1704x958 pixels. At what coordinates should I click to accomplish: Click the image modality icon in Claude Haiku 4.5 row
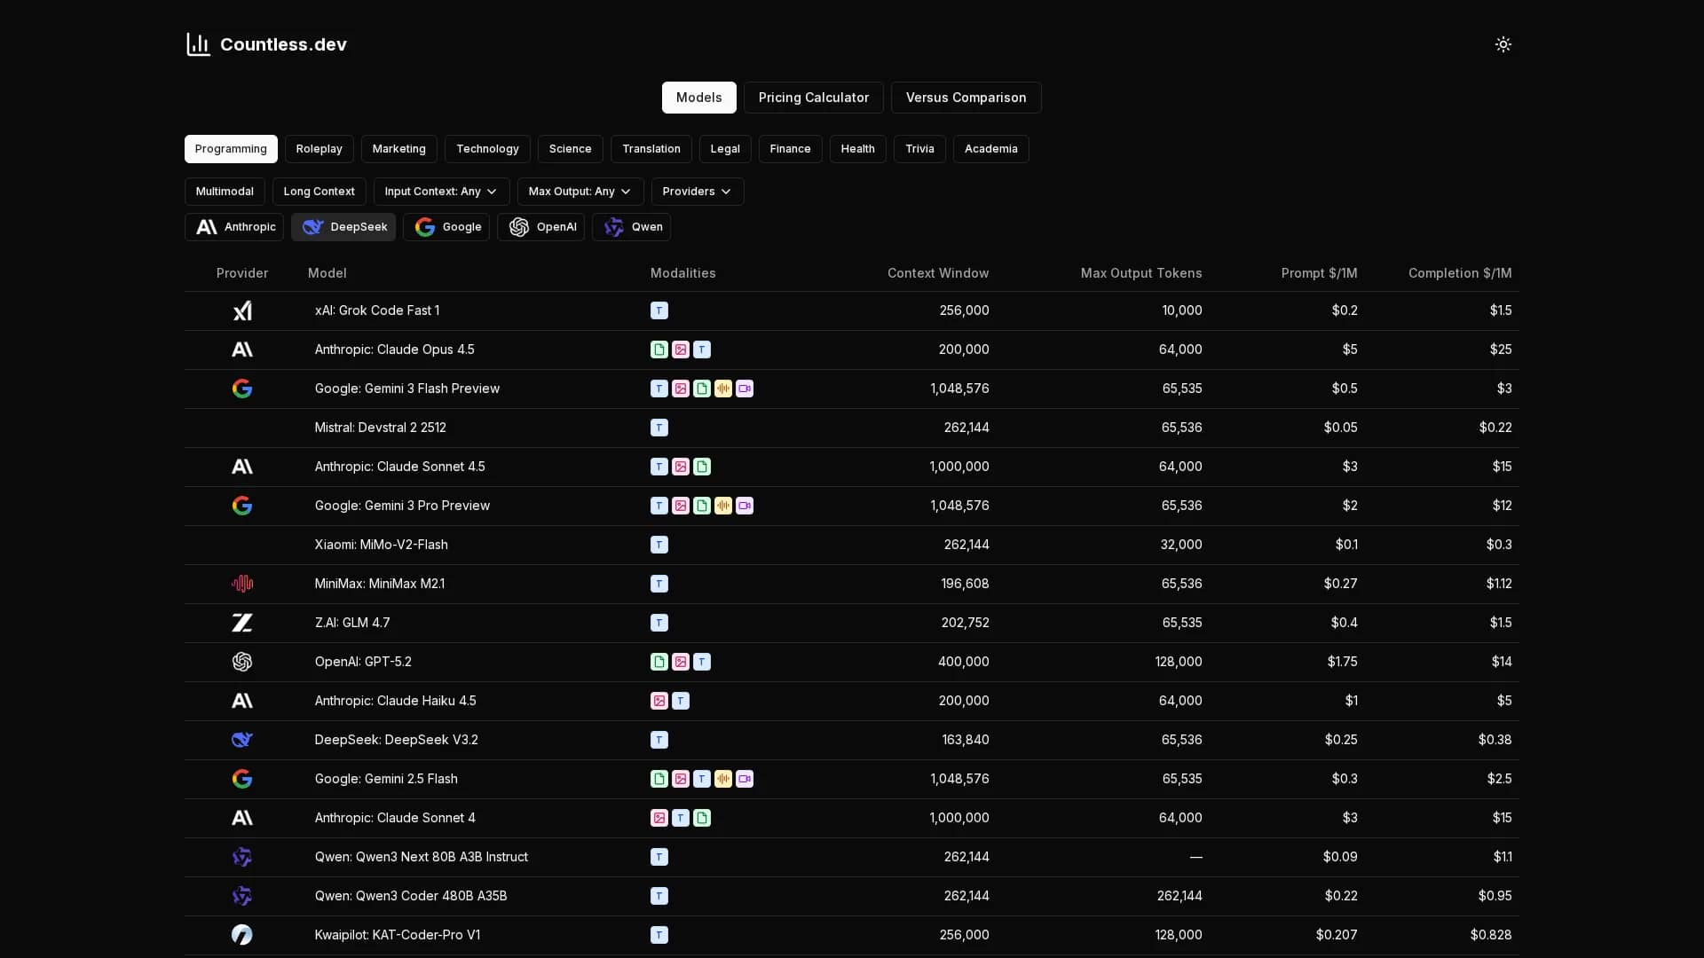[x=659, y=701]
